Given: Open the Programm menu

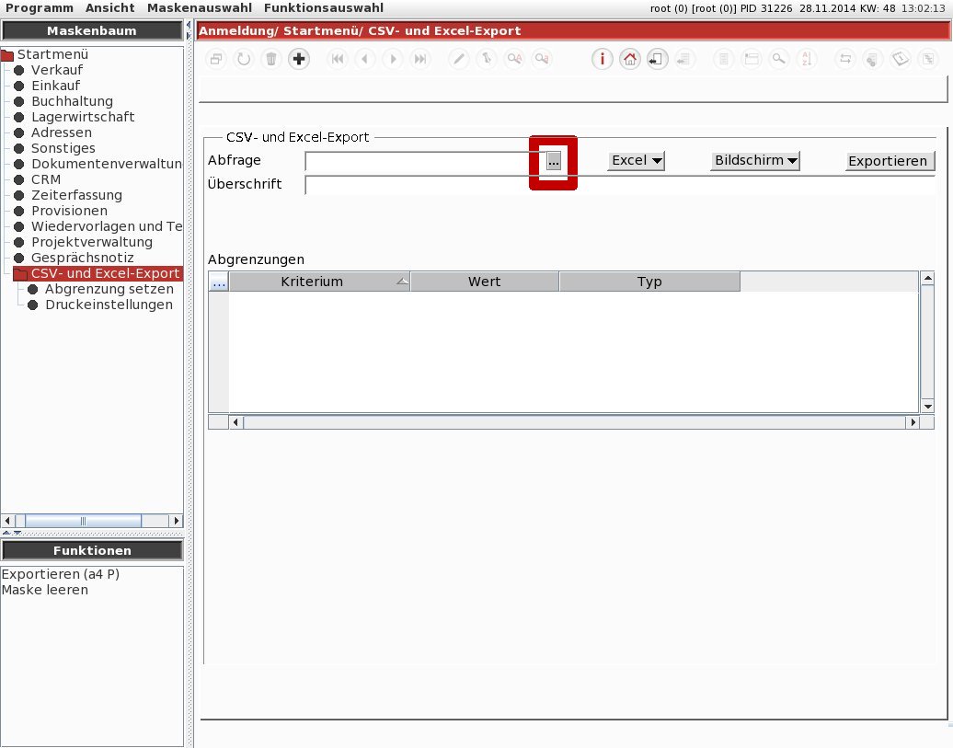Looking at the screenshot, I should (40, 8).
